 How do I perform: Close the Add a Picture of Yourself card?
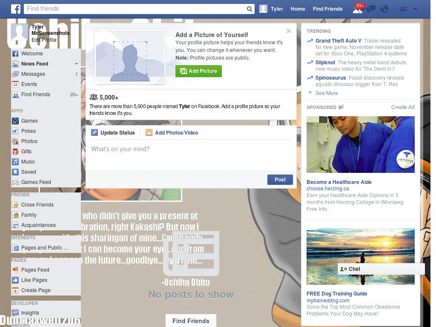(289, 31)
